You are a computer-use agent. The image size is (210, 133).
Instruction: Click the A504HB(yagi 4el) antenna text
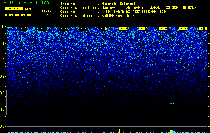[x=118, y=16]
